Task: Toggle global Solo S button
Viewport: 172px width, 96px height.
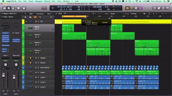Action: pyautogui.click(x=40, y=17)
